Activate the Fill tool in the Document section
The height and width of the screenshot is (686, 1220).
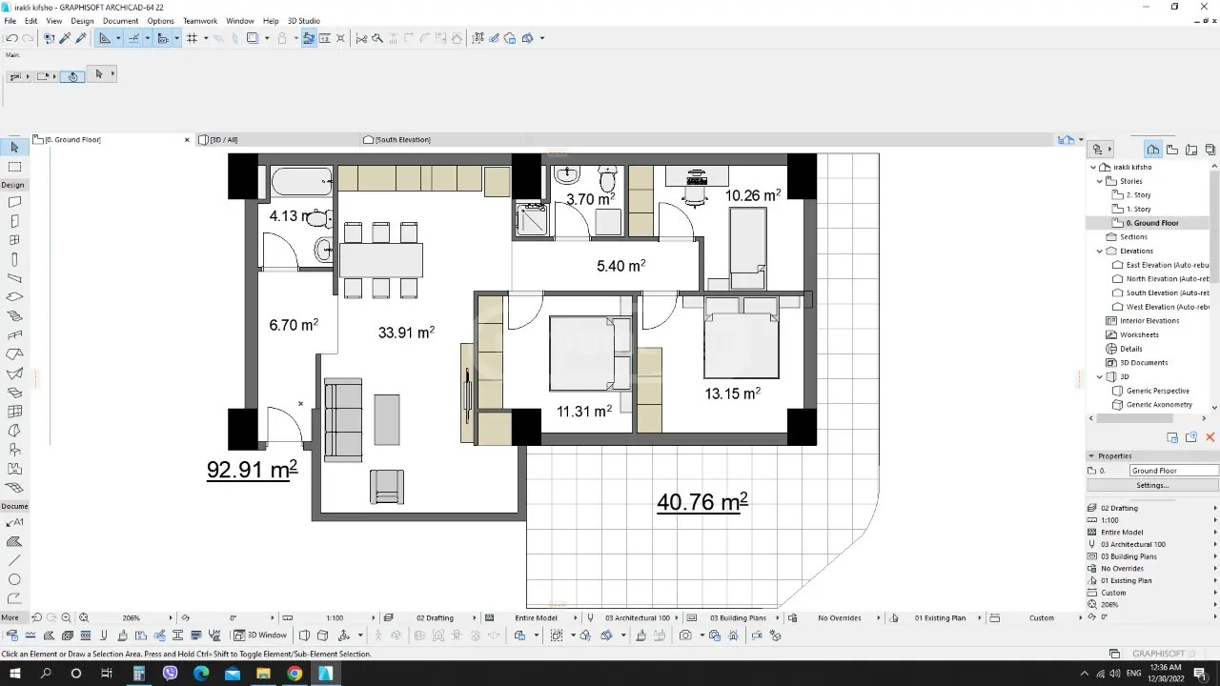pyautogui.click(x=14, y=541)
